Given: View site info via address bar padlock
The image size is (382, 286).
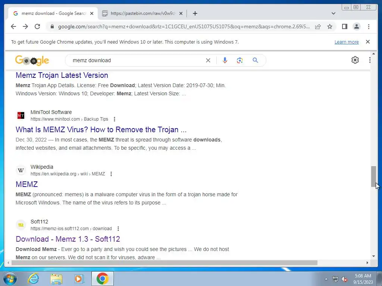Looking at the screenshot, I should pos(52,26).
